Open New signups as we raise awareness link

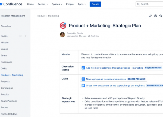[106, 79]
